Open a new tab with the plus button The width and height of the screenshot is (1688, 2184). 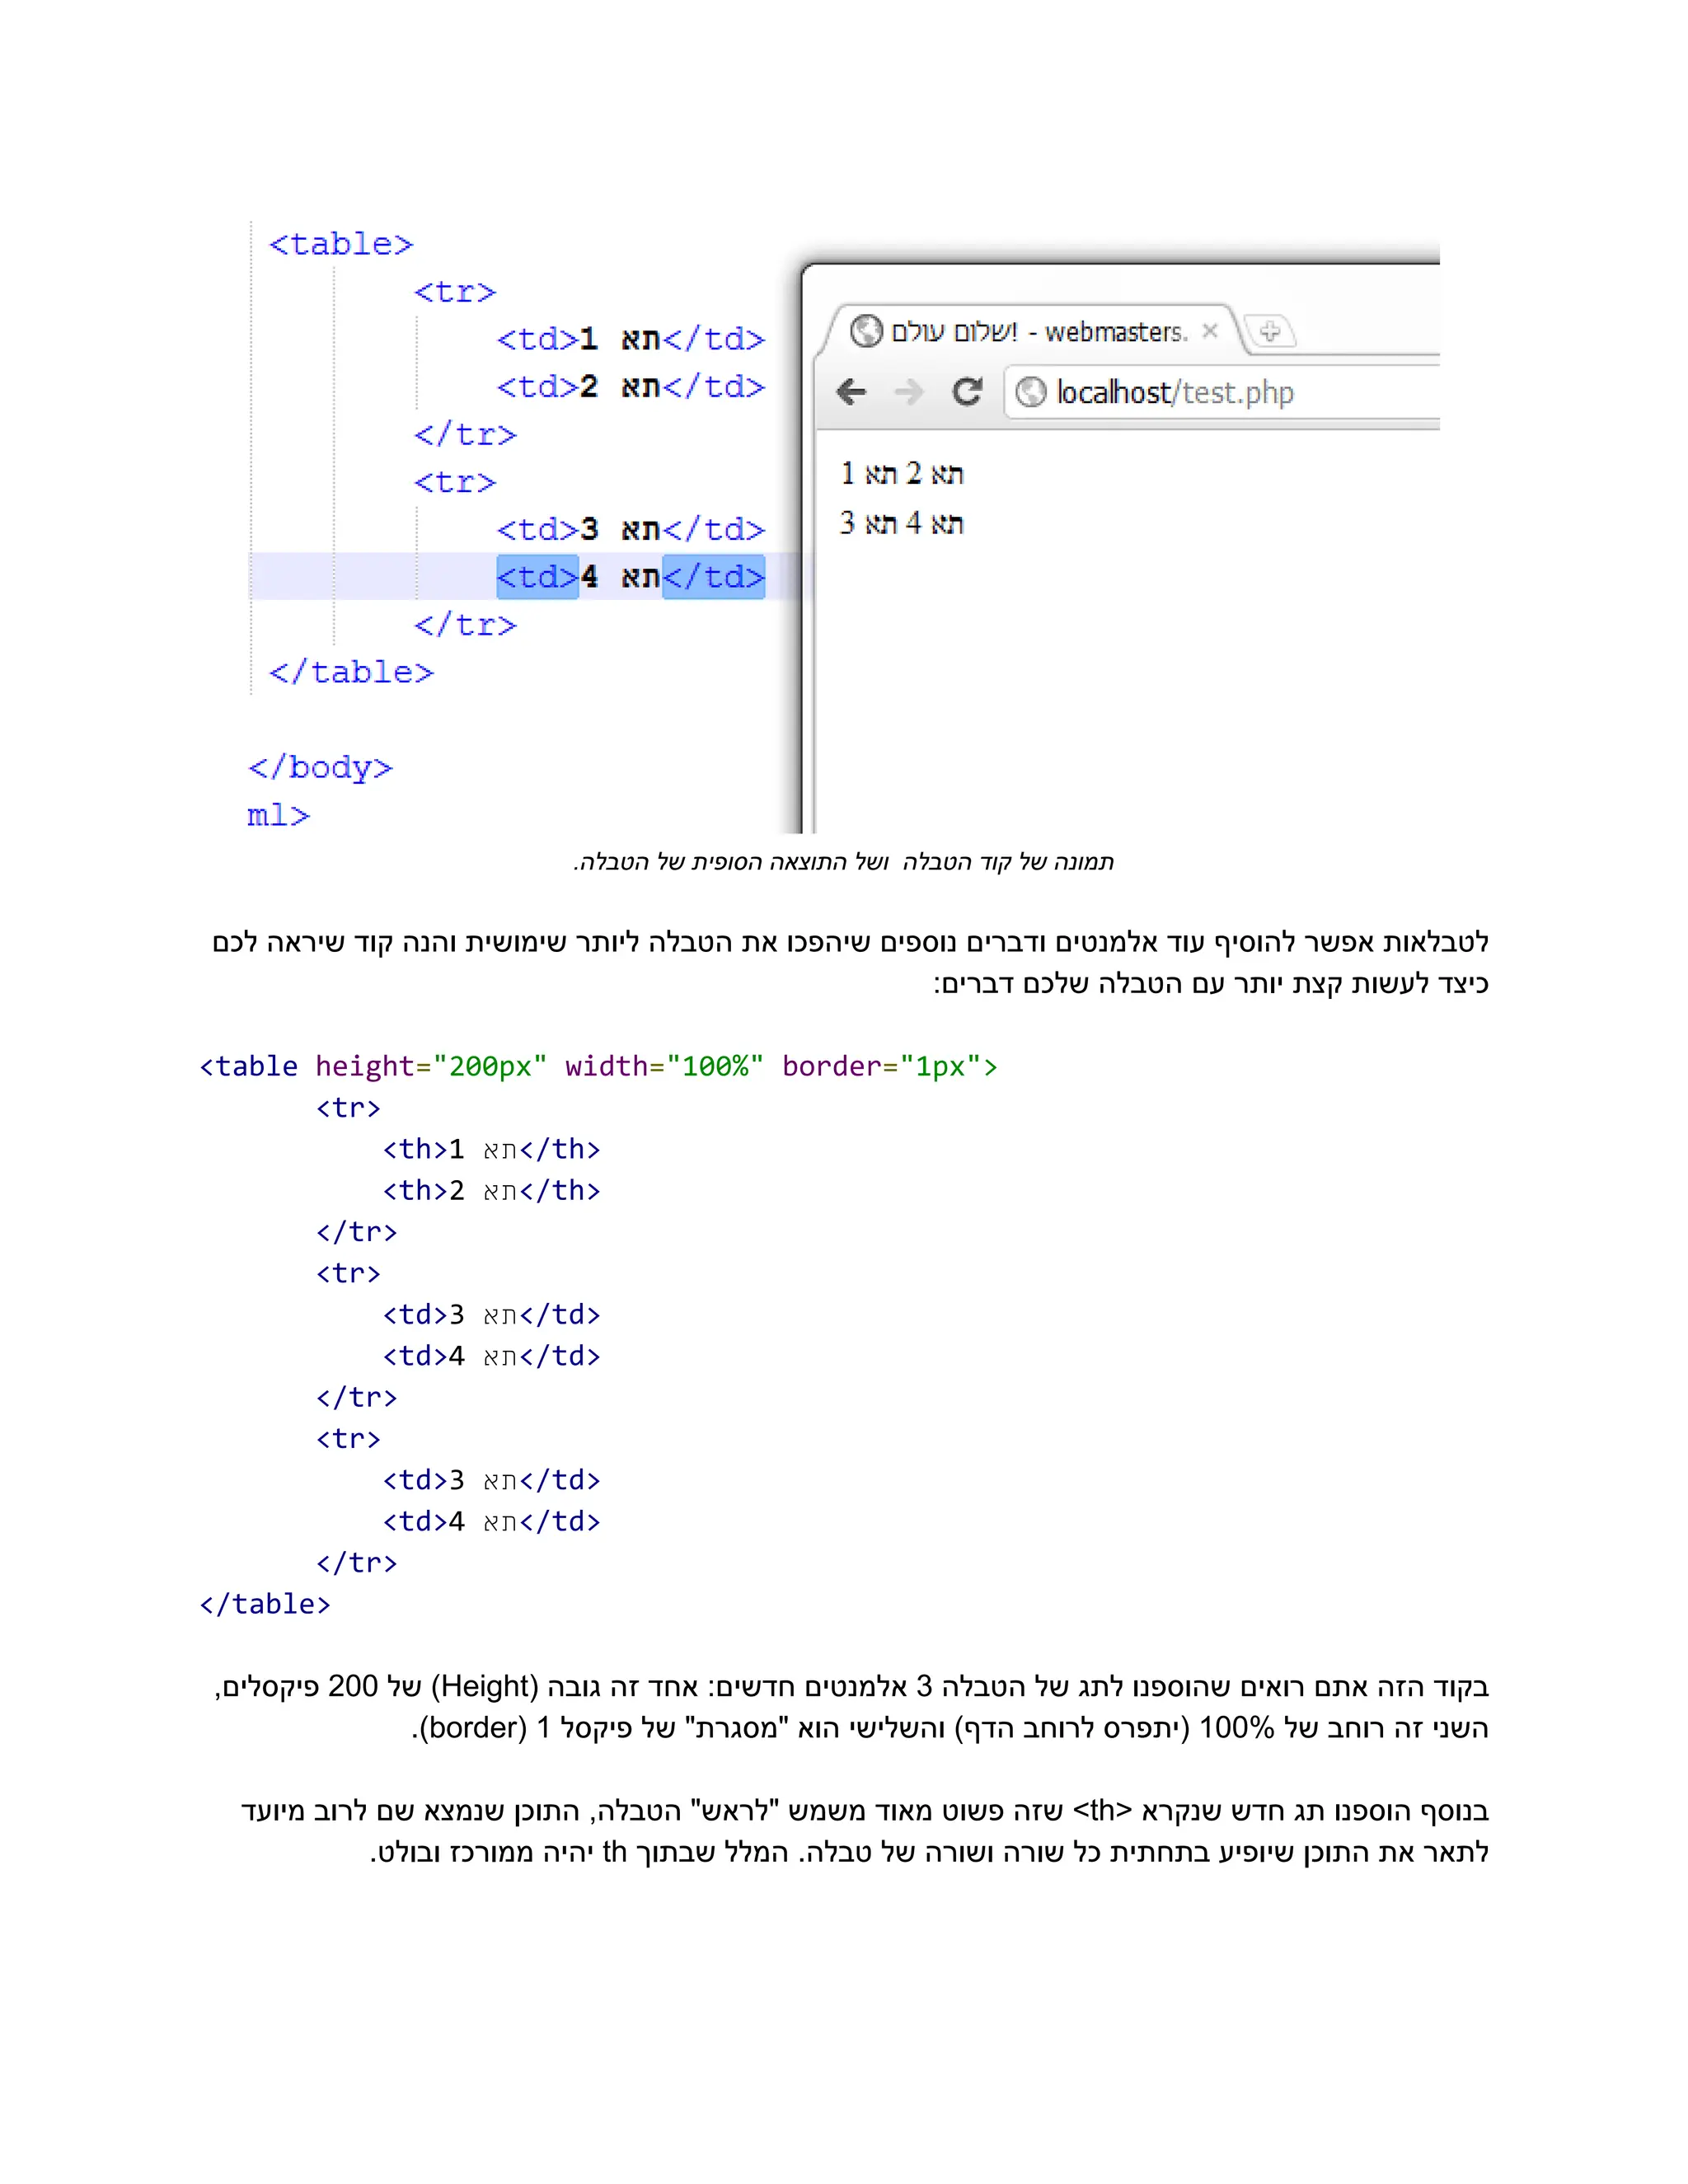[x=1270, y=331]
